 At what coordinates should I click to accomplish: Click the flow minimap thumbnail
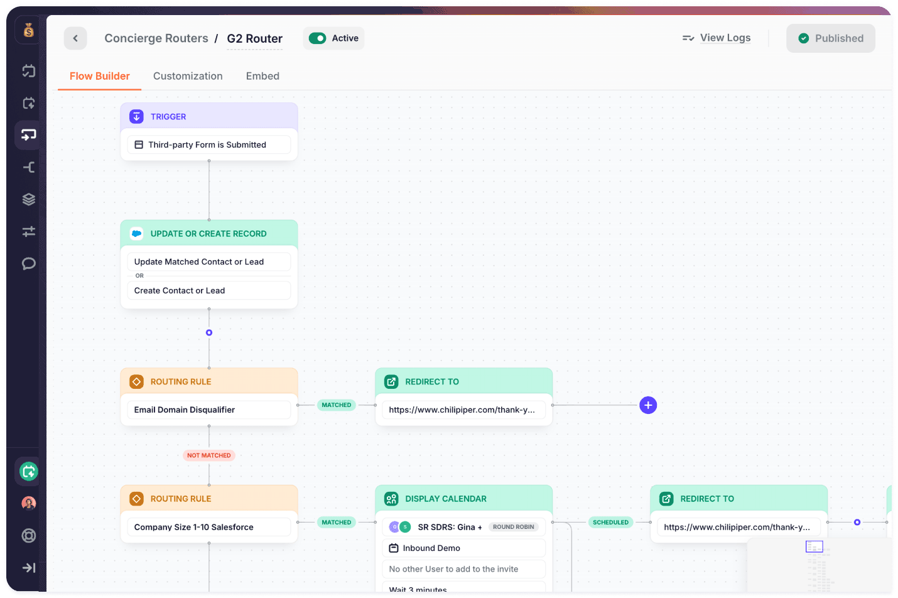click(x=820, y=565)
